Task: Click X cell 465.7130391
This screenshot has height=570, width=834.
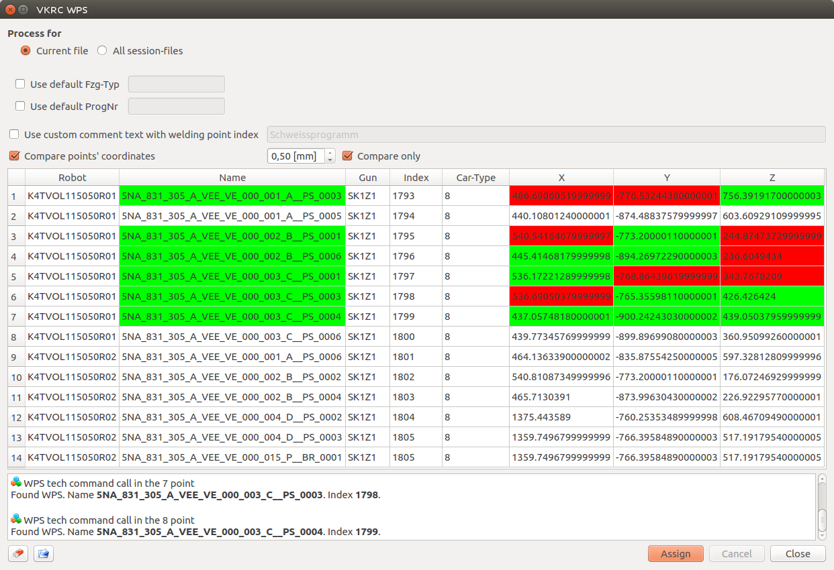Action: 561,397
